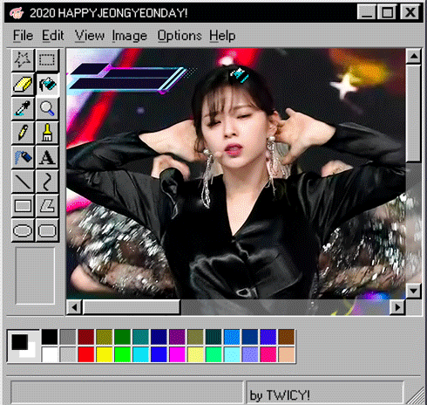Click the vertical scrollbar thumb
Screen dimensions: 427x405
click(x=414, y=113)
